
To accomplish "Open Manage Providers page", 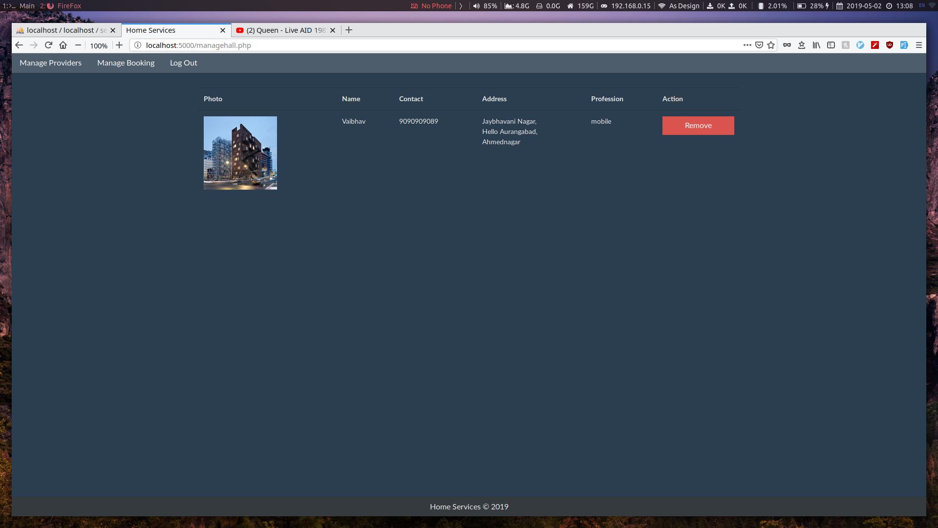I will [50, 63].
